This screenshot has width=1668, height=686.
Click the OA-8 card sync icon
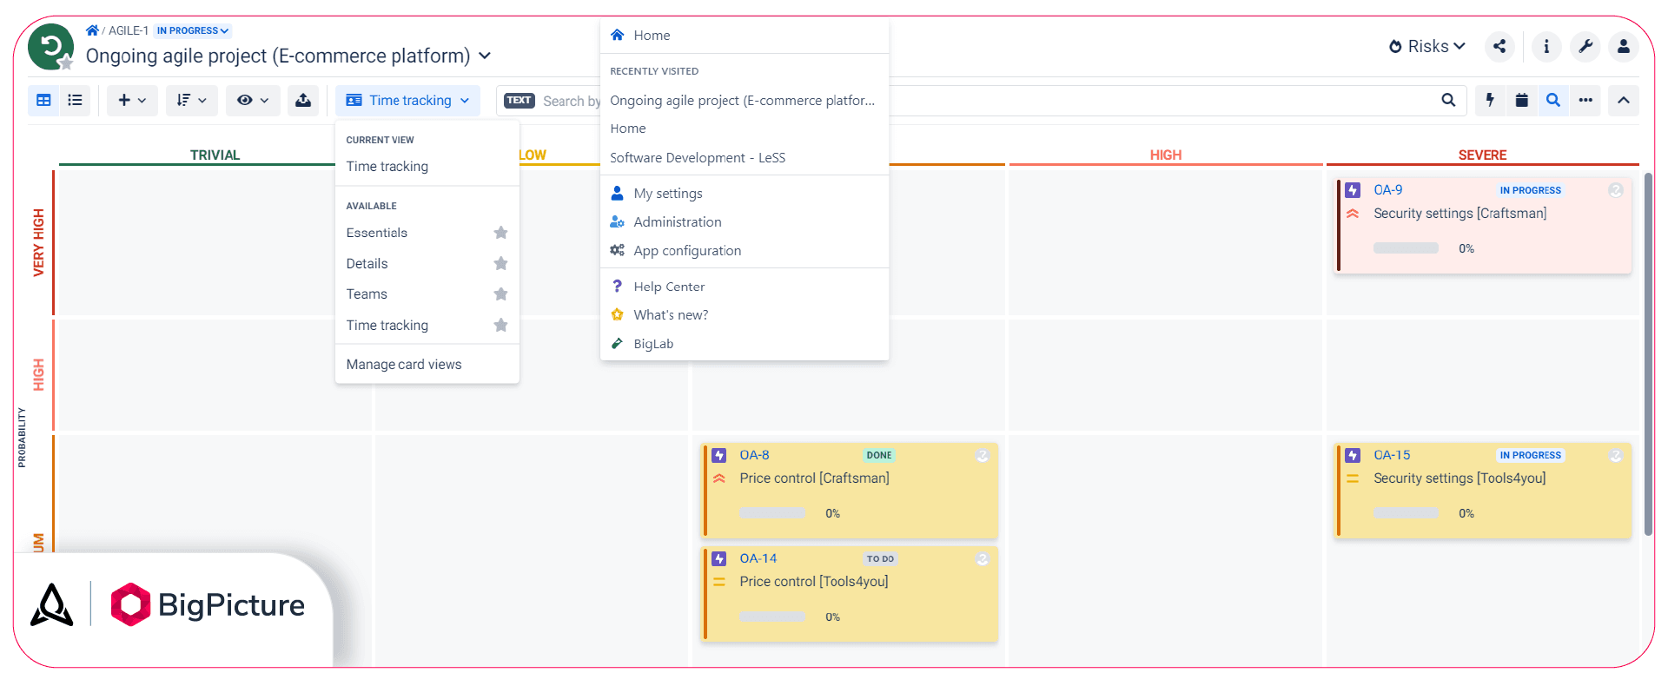pos(983,455)
